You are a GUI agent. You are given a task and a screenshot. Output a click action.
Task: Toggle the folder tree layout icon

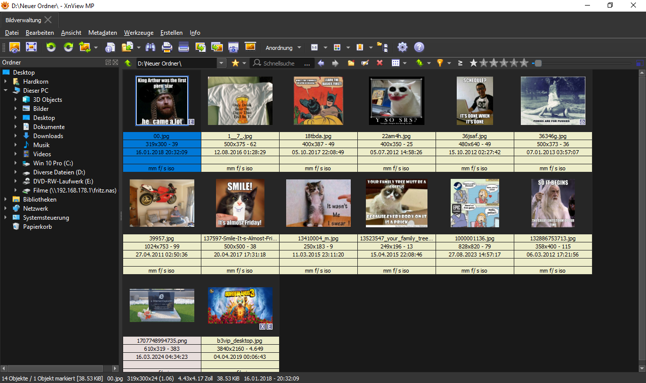(383, 47)
